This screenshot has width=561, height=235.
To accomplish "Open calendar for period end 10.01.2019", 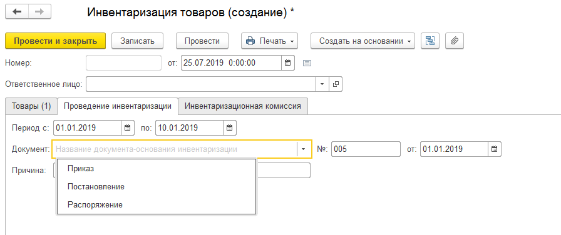I will pos(230,128).
